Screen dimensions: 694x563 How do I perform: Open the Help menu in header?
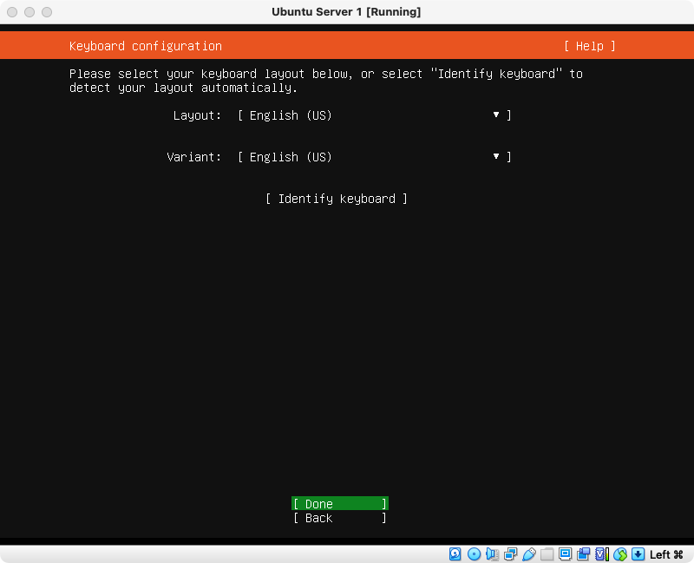589,46
